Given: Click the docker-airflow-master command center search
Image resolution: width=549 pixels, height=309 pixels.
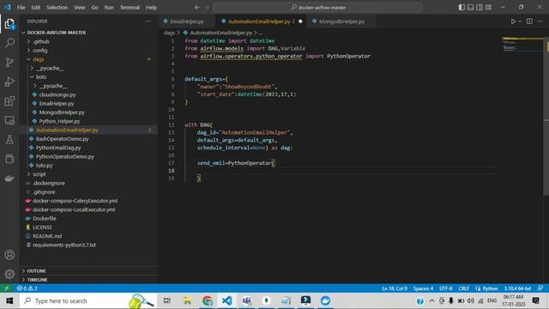Looking at the screenshot, I should point(317,8).
